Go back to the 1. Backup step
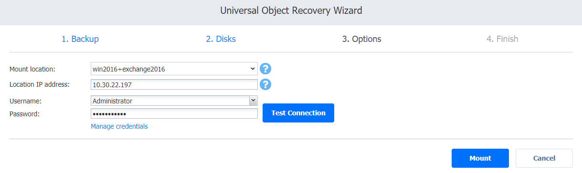 [80, 39]
